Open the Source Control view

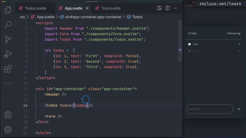tap(8, 39)
